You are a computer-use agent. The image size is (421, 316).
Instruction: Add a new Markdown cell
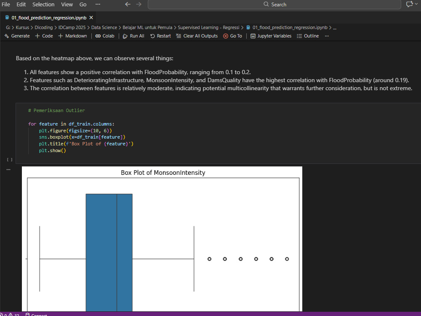pyautogui.click(x=72, y=36)
